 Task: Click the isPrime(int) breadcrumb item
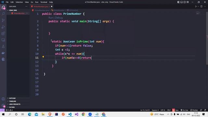click(x=72, y=10)
